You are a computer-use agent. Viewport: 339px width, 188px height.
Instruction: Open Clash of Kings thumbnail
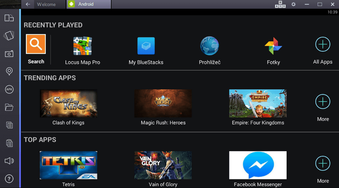pyautogui.click(x=68, y=103)
